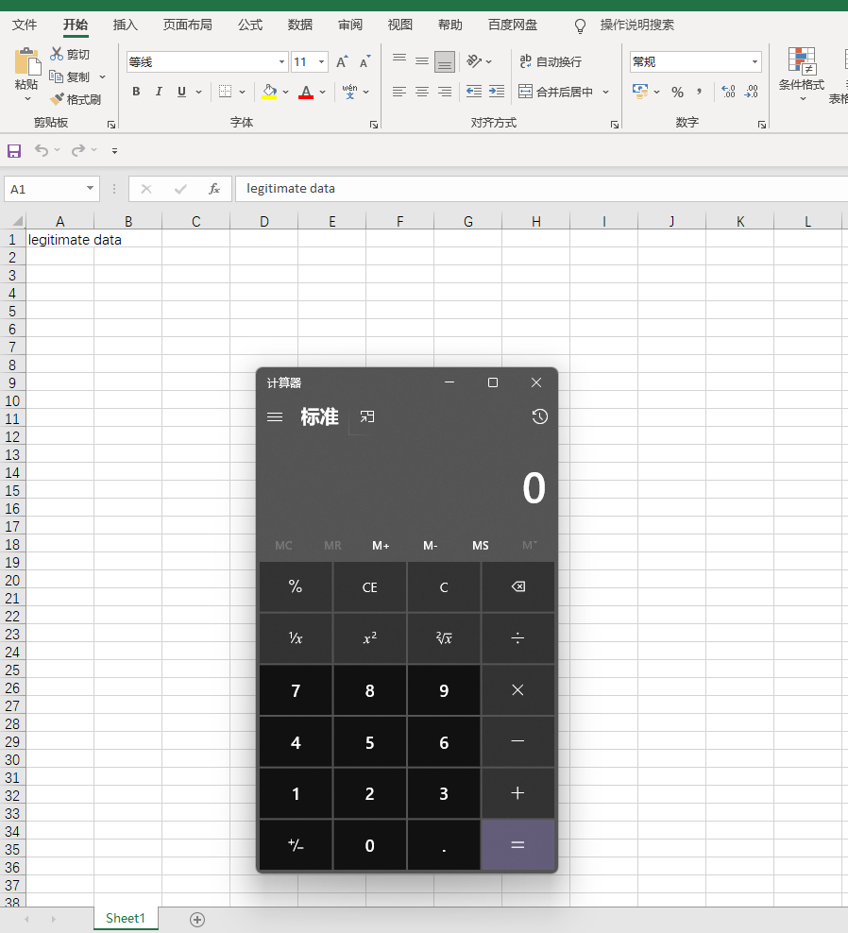Click the Cut scissors icon

pyautogui.click(x=57, y=54)
